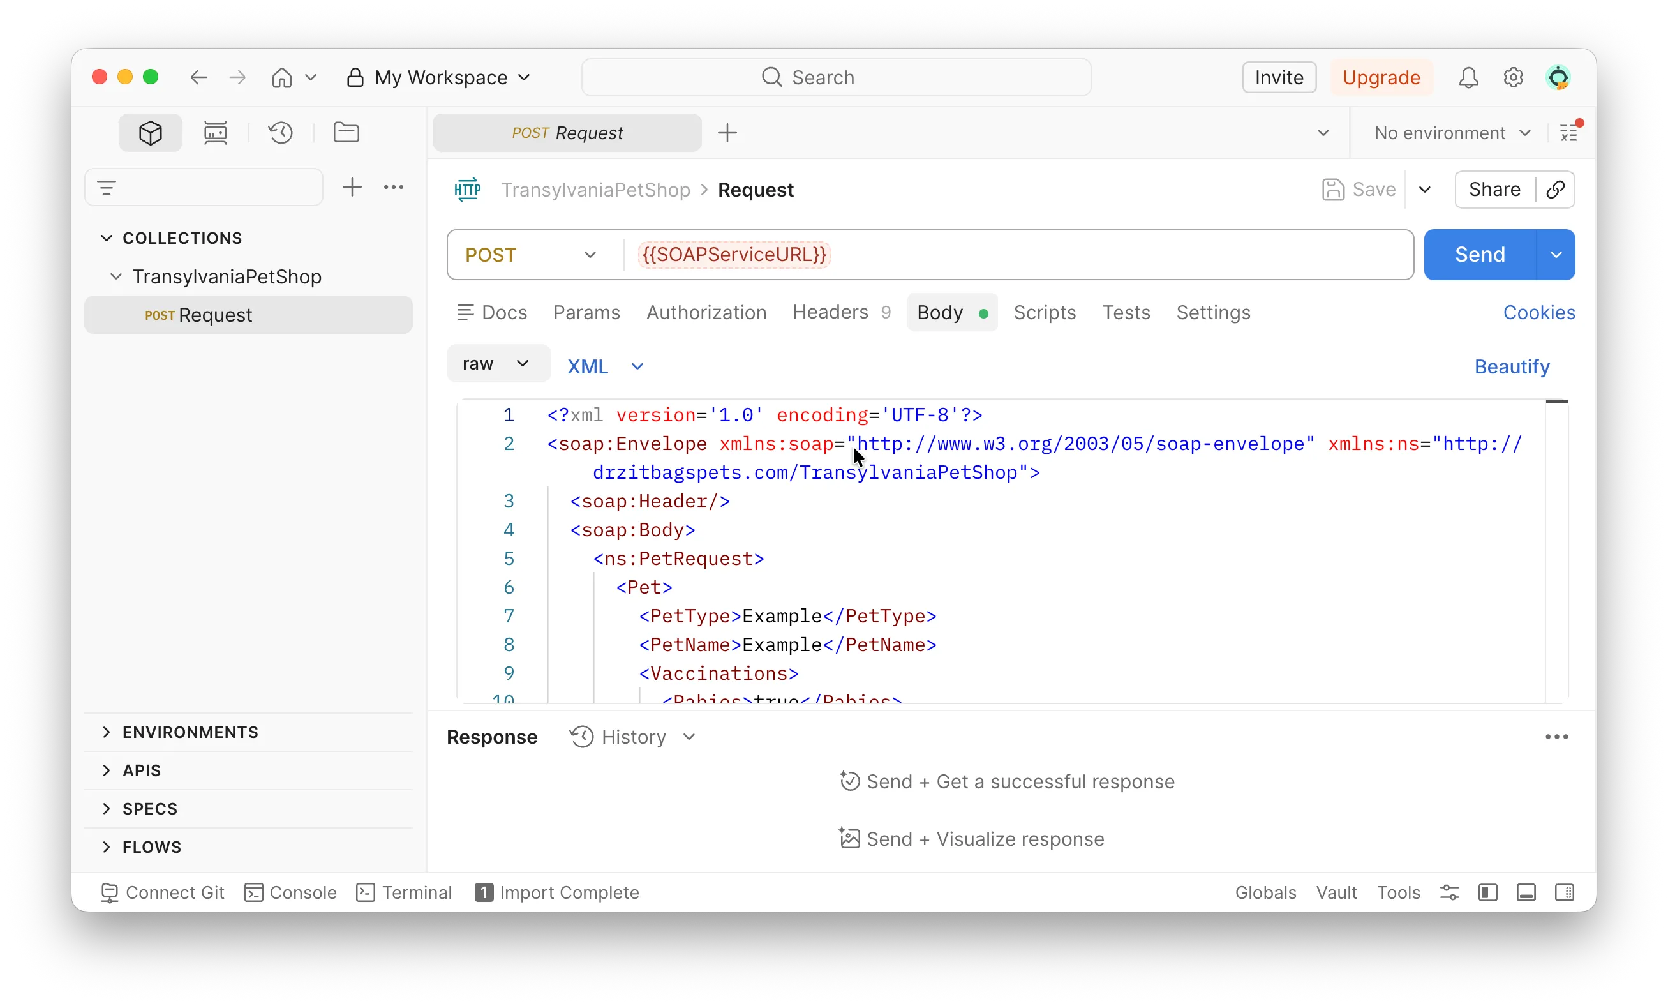Click the filter icon in sidebar search
This screenshot has width=1668, height=1006.
click(x=107, y=188)
